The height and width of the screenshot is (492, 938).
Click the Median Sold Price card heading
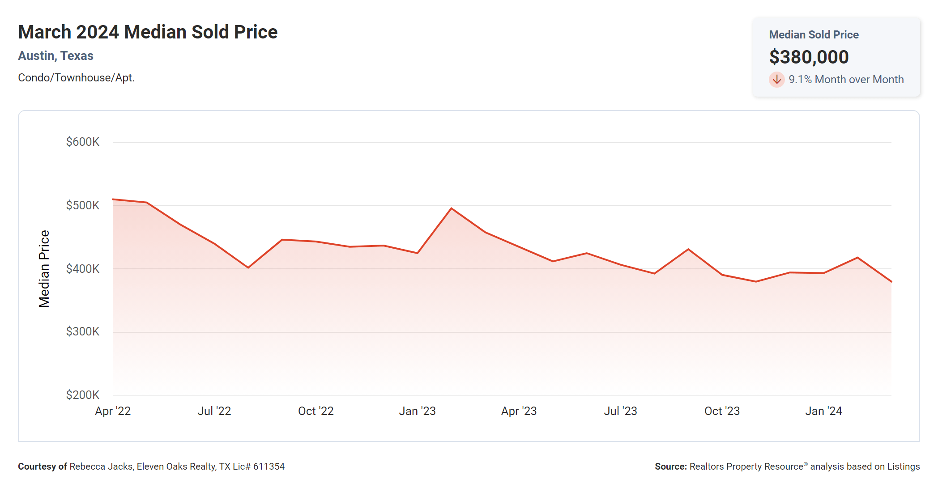[814, 35]
